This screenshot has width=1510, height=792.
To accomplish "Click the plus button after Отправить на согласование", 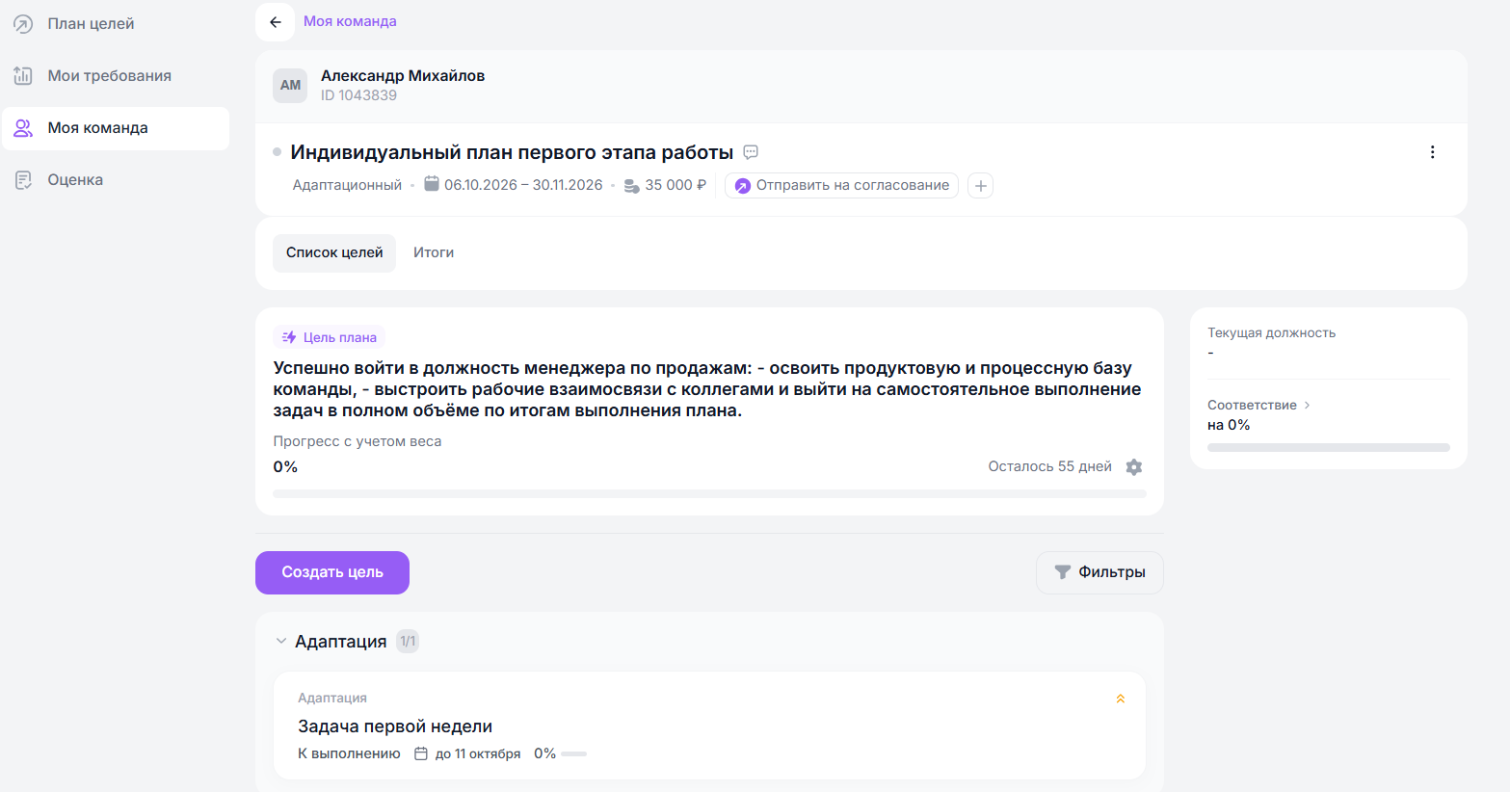I will pyautogui.click(x=981, y=186).
